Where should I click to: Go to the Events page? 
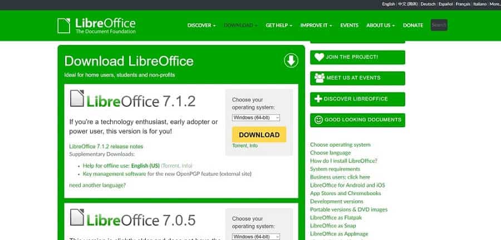349,26
